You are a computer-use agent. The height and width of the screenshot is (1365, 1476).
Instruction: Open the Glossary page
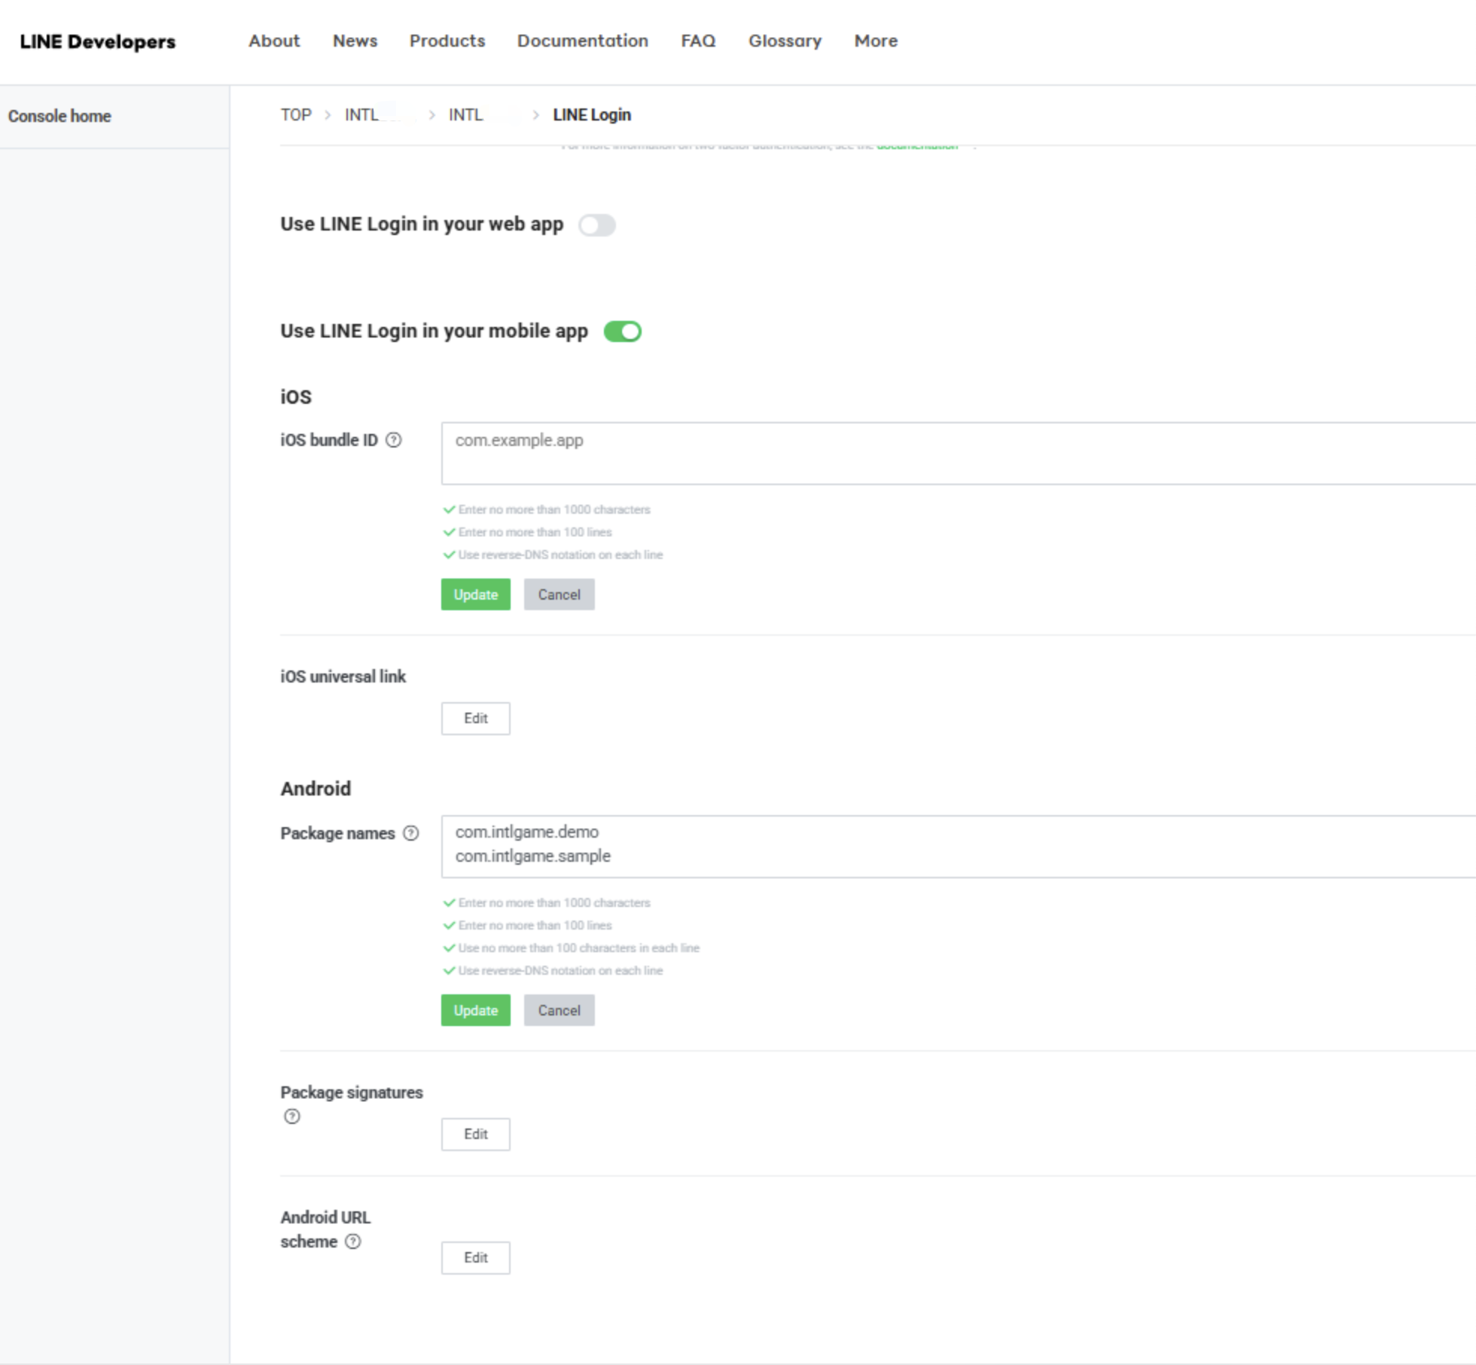[x=785, y=41]
